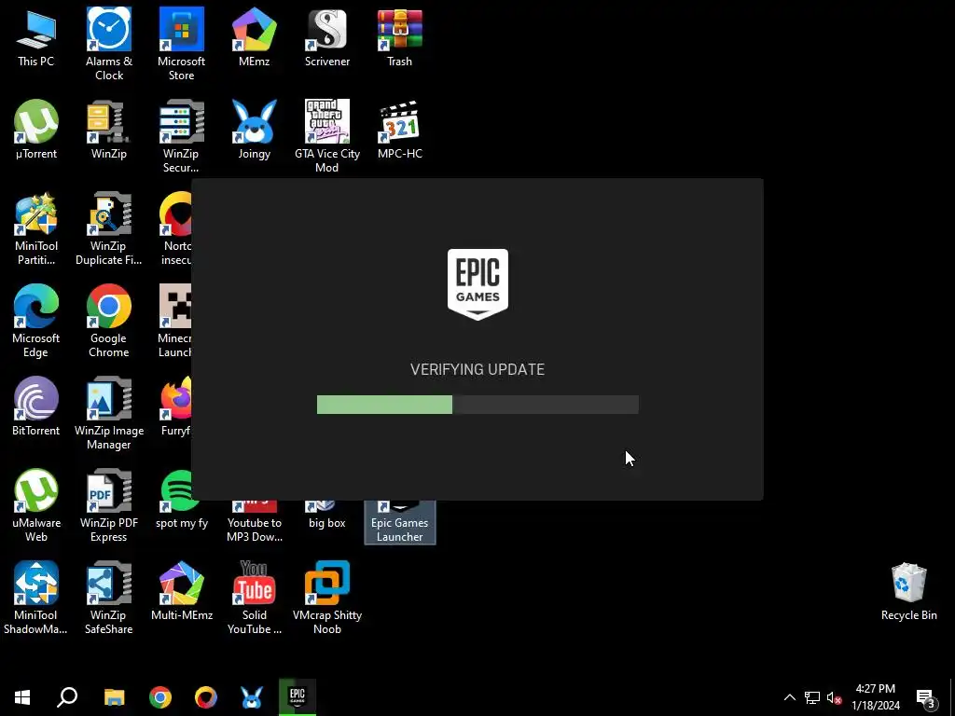Image resolution: width=955 pixels, height=716 pixels.
Task: Switch to Epic Games taskbar button
Action: [298, 697]
